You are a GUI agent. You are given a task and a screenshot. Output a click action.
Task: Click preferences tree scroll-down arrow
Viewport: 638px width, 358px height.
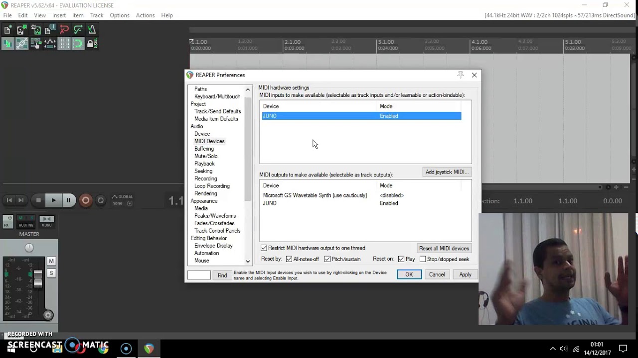[x=248, y=261]
